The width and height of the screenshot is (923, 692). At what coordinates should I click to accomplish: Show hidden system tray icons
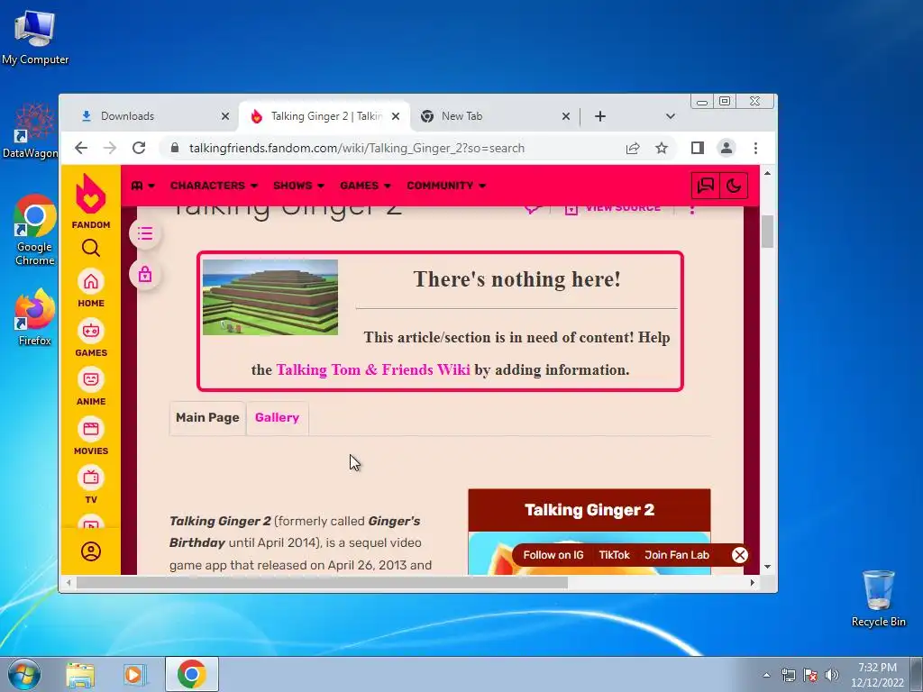click(x=766, y=675)
